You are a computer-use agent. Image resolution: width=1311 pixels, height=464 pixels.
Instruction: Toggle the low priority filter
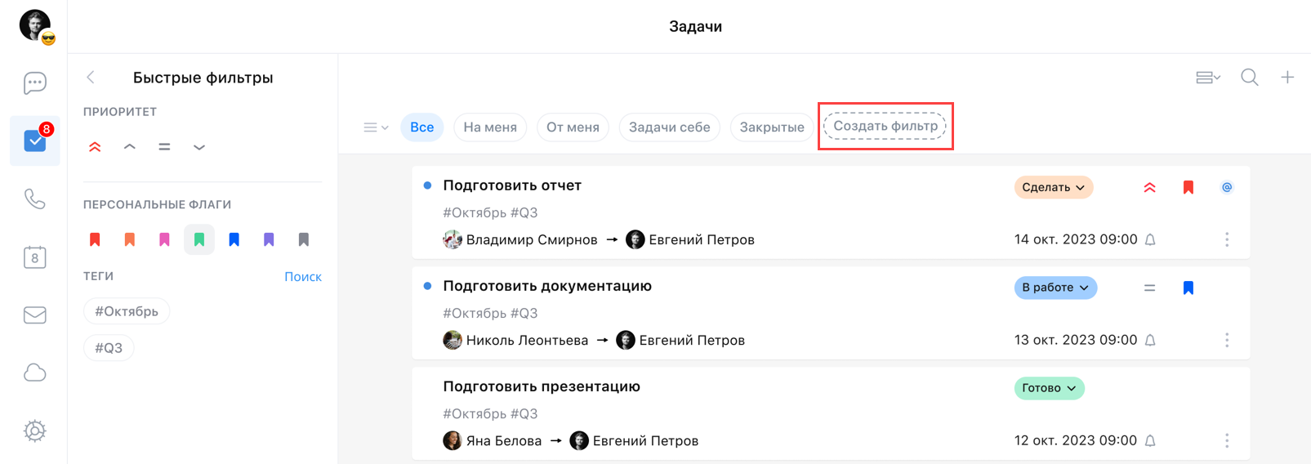[199, 147]
